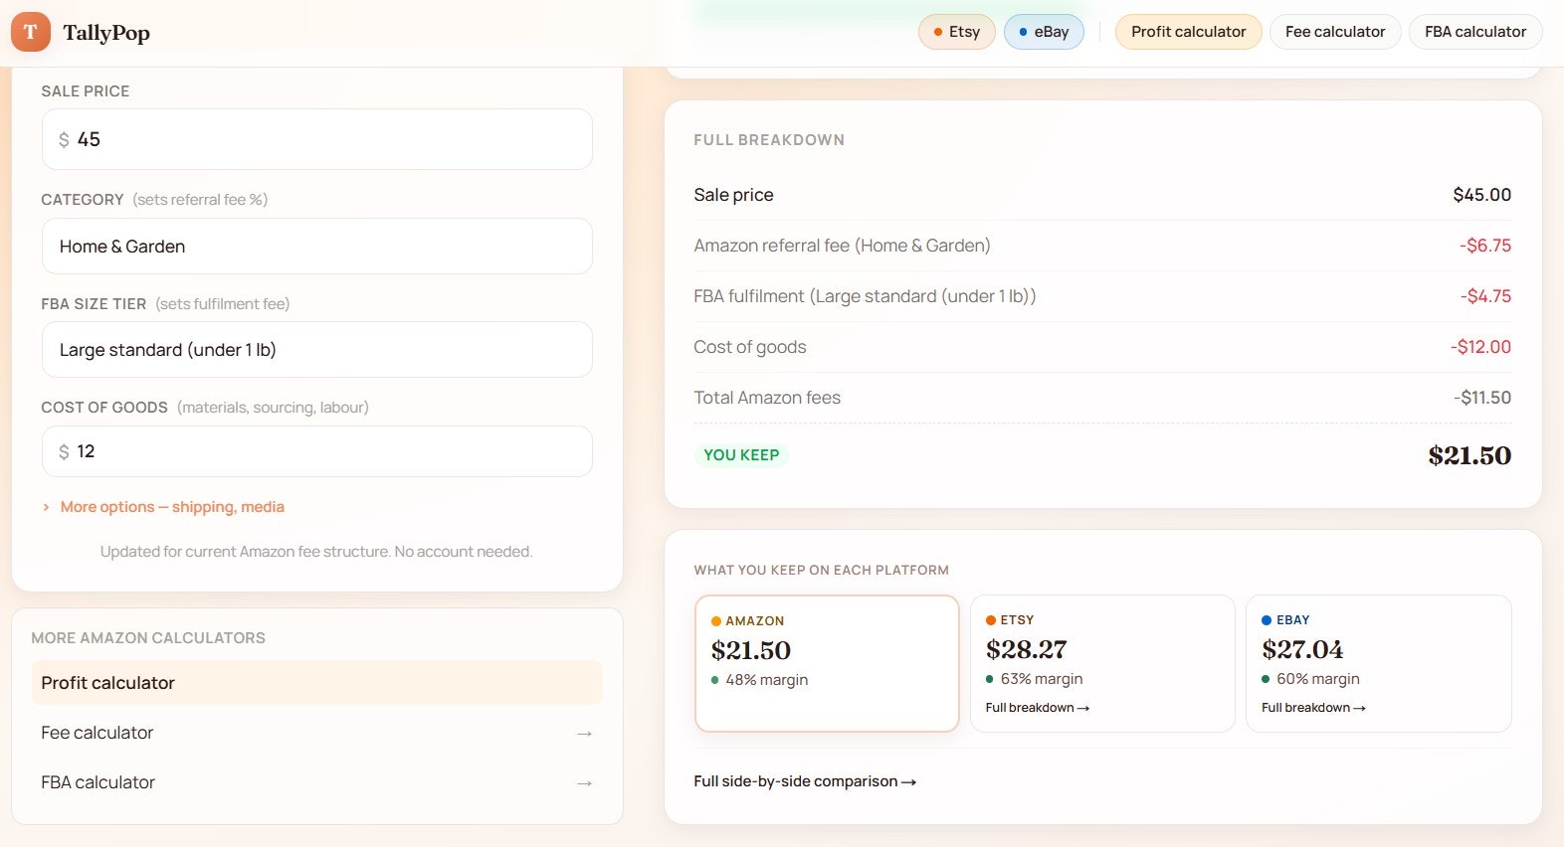Viewport: 1564px width, 847px height.
Task: Click the arrow icon beside FBA calculator row
Action: [x=584, y=783]
